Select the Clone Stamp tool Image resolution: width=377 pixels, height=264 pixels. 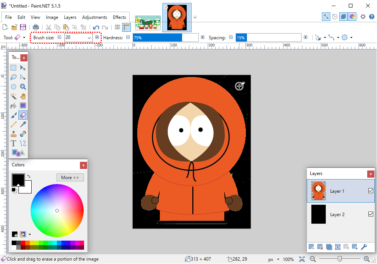tap(14, 134)
